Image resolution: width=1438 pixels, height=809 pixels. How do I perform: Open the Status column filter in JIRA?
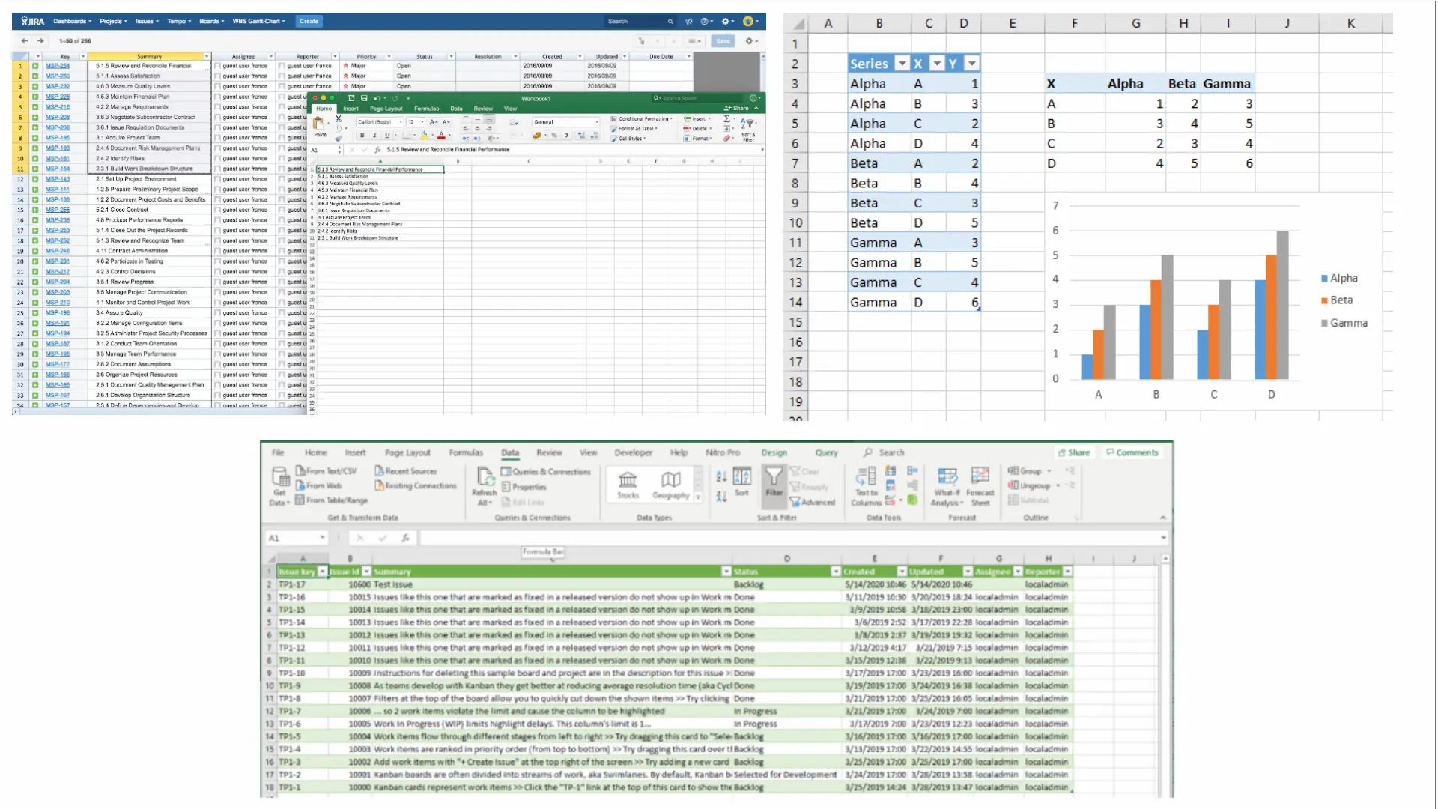(452, 56)
